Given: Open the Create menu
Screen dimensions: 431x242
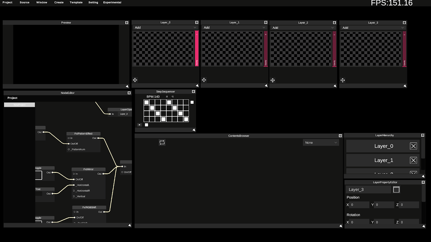Looking at the screenshot, I should [x=59, y=2].
